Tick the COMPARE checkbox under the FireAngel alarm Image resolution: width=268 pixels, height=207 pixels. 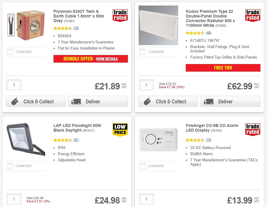tap(142, 166)
